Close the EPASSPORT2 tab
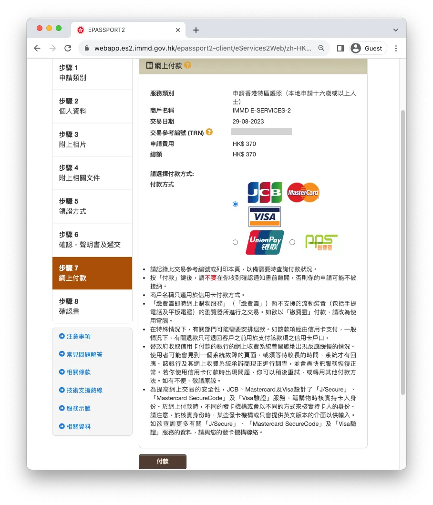Screen dimensions: 433x505 coord(178,30)
